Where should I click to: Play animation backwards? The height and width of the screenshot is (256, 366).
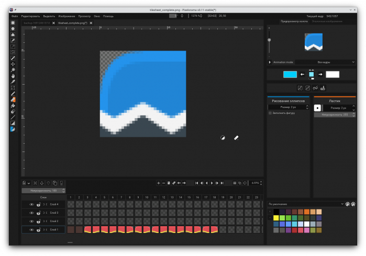point(207,183)
